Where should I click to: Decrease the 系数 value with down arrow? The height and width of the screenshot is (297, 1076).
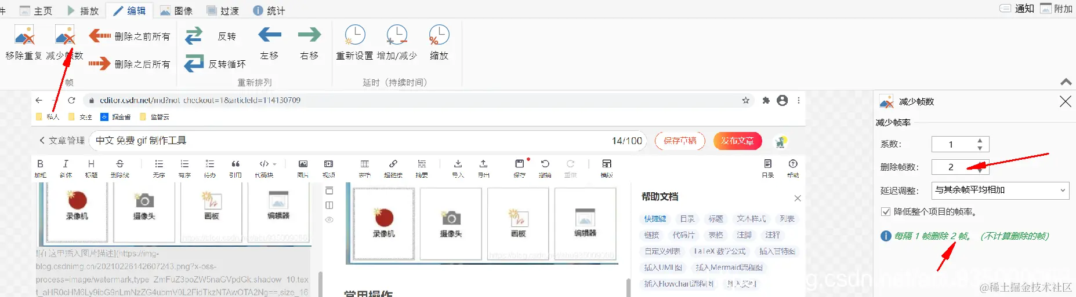click(980, 148)
